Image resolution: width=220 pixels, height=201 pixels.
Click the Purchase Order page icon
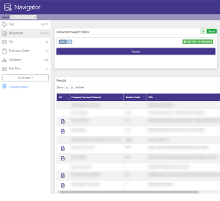[5, 51]
